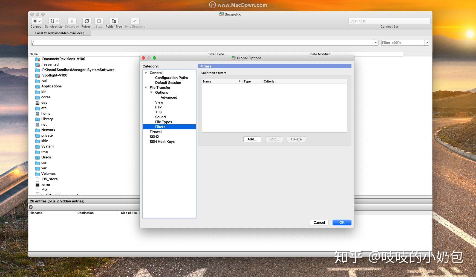Select the .PKInstallSandboxManager folder icon
Image resolution: width=476 pixels, height=277 pixels.
point(37,70)
